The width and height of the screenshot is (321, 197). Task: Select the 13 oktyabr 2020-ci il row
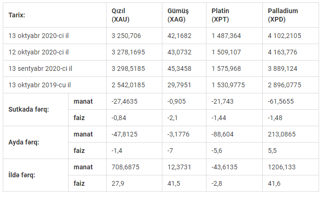click(39, 36)
